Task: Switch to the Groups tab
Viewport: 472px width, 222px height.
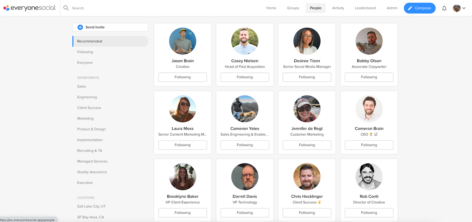Action: tap(293, 8)
